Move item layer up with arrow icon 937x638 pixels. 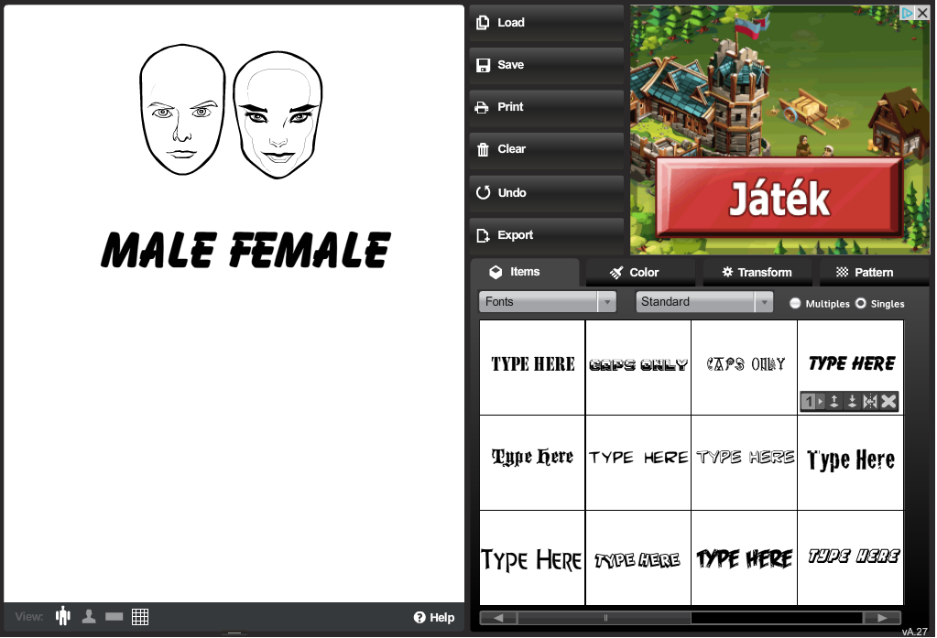pos(834,402)
